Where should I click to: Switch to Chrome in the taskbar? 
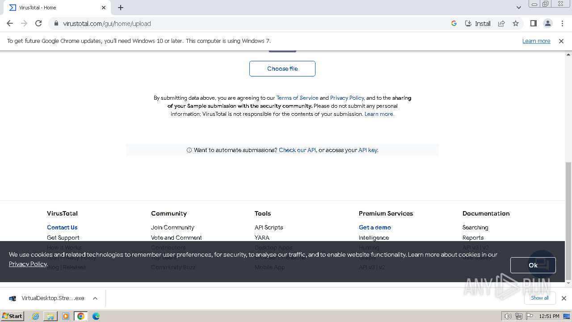coord(81,316)
